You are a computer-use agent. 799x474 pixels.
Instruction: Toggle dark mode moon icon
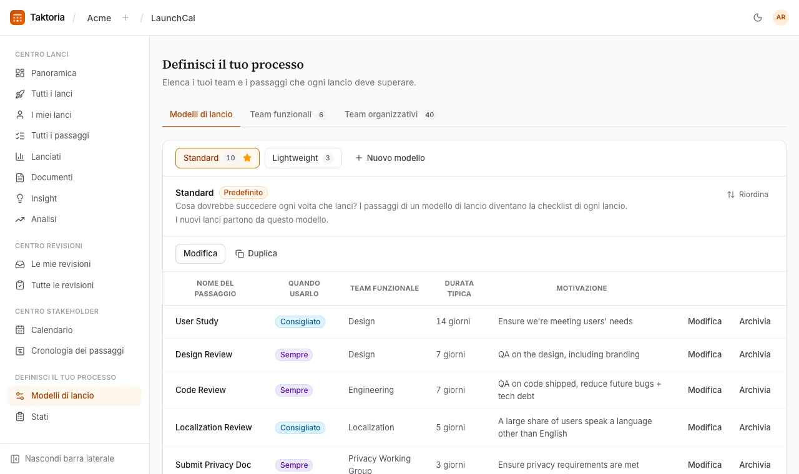758,17
